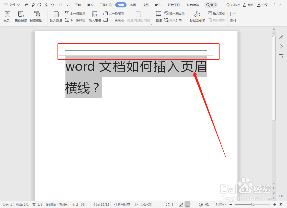Click 交叉引用
Image resolution: width=287 pixels, height=208 pixels.
coord(173,20)
